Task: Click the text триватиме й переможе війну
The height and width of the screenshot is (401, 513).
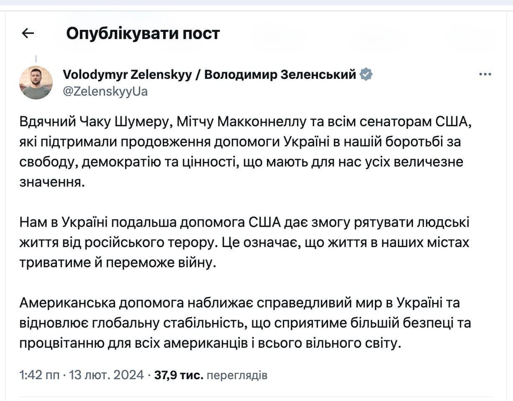Action: pos(117,263)
